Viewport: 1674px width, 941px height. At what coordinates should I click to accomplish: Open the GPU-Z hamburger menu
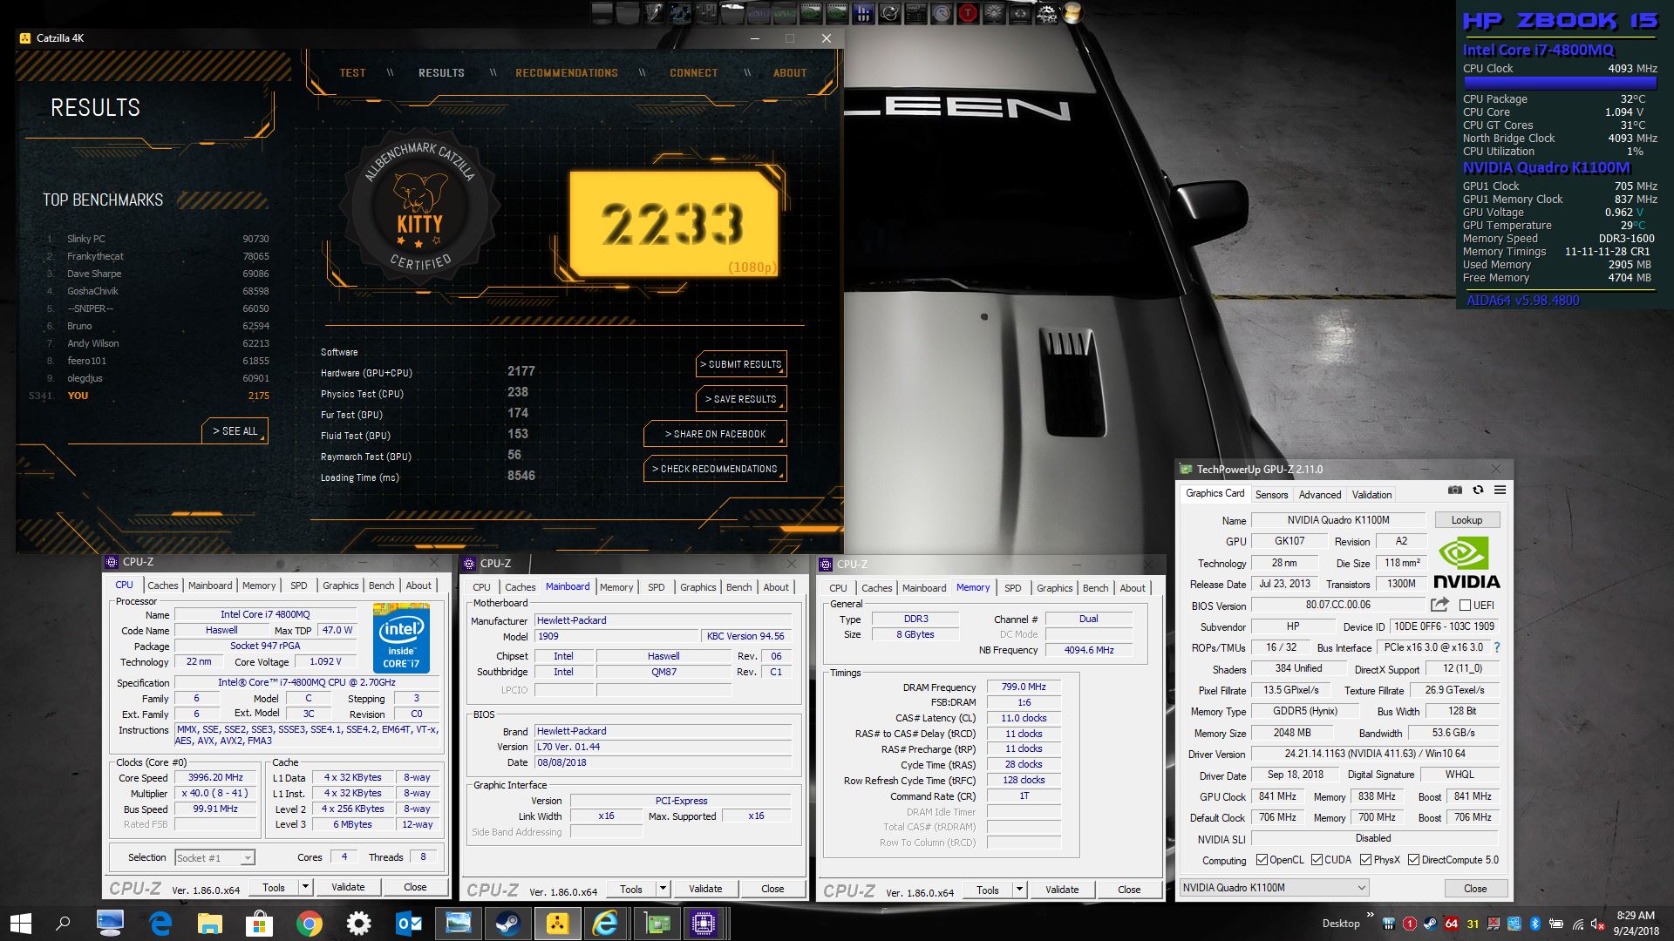coord(1500,490)
